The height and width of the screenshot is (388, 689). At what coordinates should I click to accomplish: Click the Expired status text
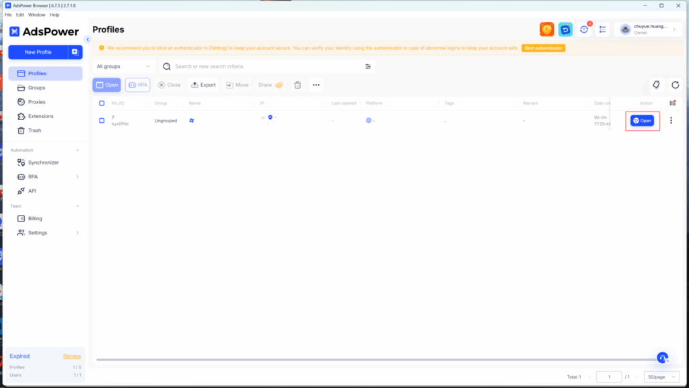pyautogui.click(x=20, y=356)
